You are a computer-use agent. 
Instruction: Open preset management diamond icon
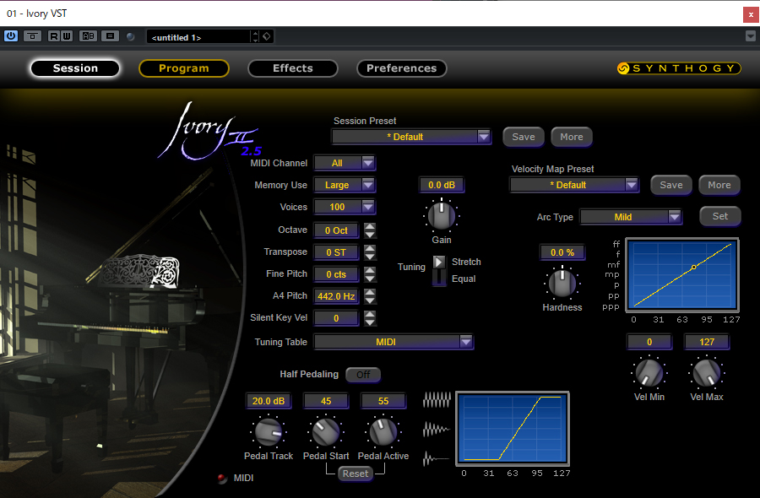267,36
